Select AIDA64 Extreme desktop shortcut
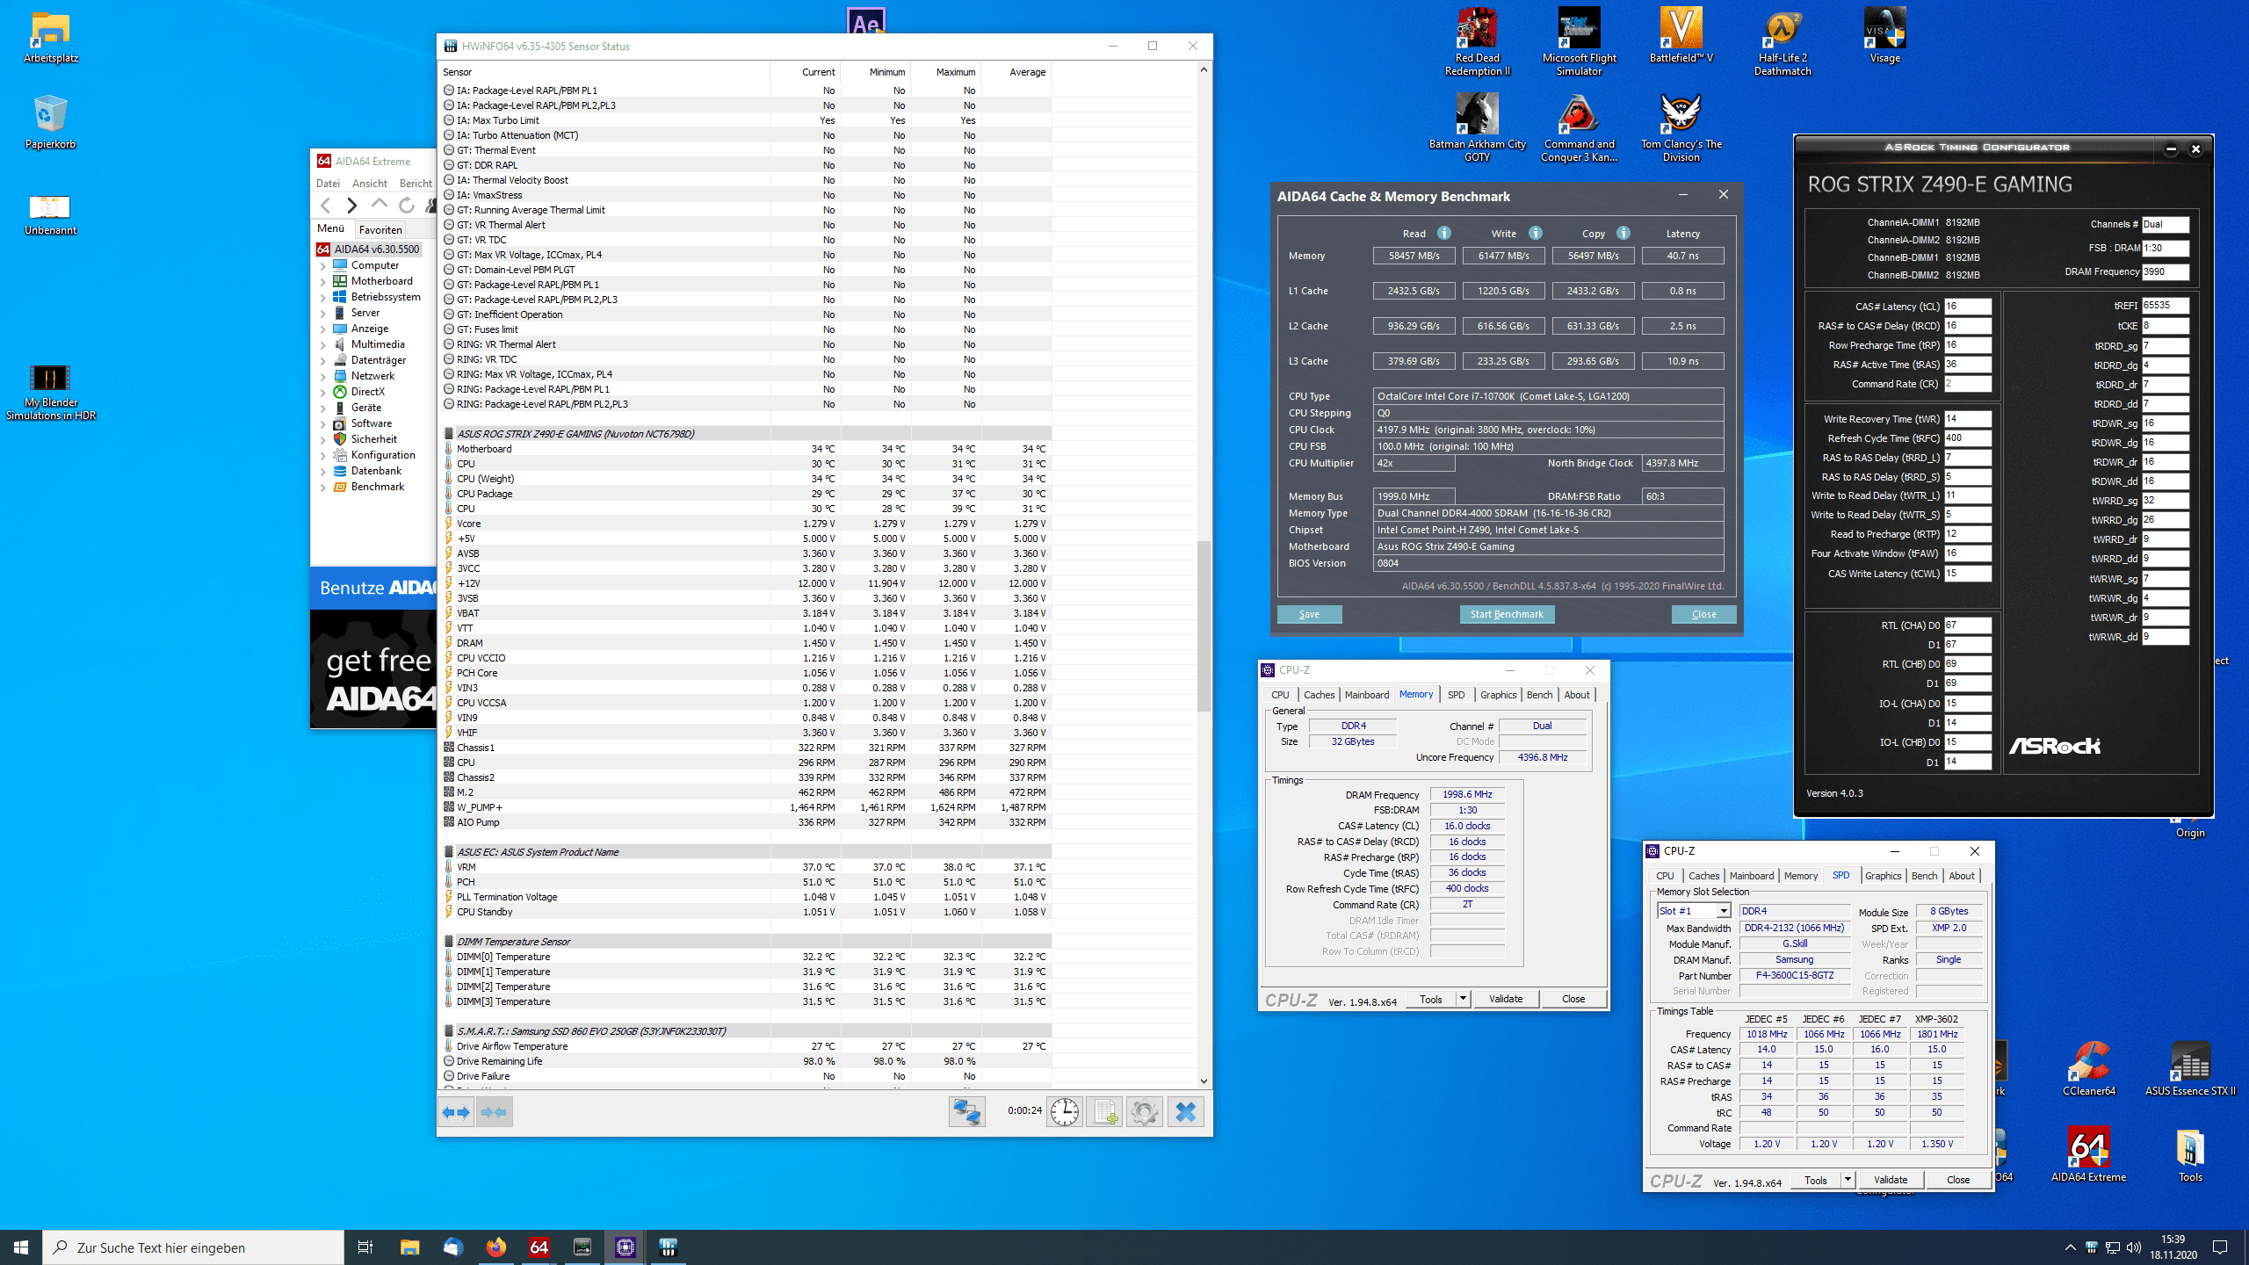This screenshot has height=1265, width=2249. (x=2088, y=1154)
